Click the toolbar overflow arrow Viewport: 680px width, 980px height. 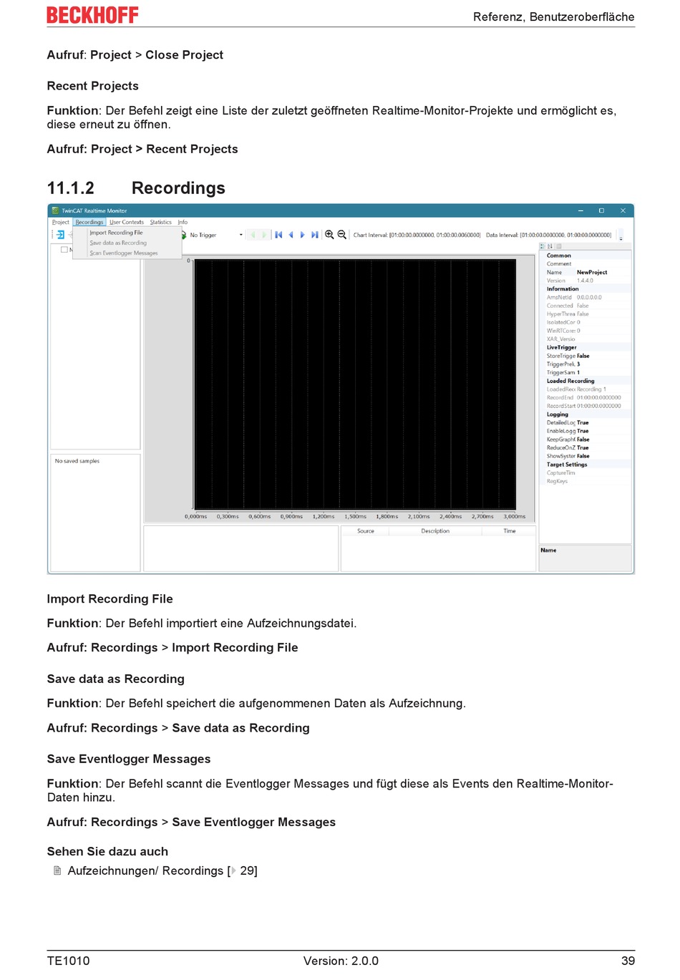(x=621, y=236)
